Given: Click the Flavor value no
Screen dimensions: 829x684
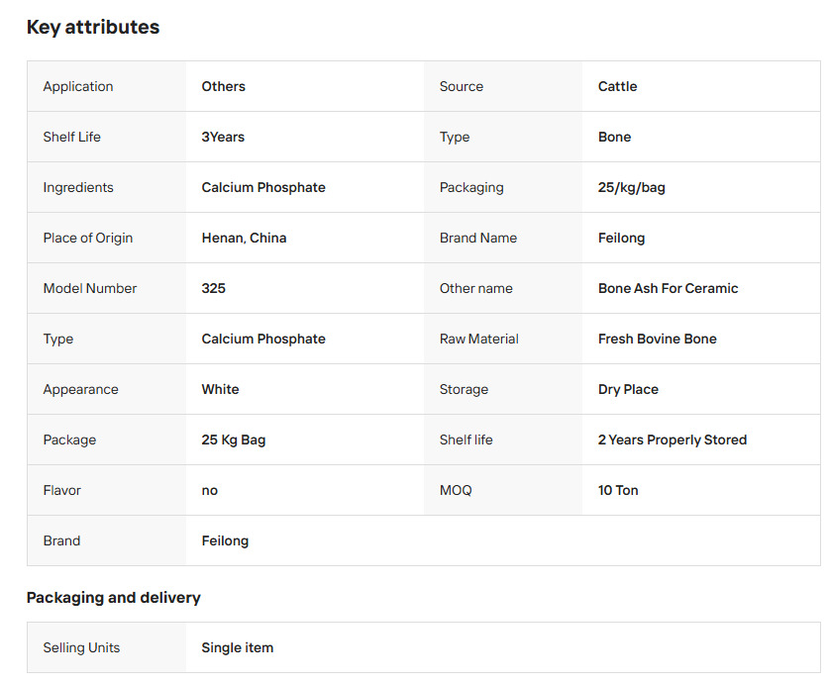Looking at the screenshot, I should pos(209,490).
